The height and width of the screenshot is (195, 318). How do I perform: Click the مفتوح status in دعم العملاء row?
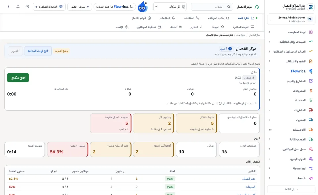170,179
